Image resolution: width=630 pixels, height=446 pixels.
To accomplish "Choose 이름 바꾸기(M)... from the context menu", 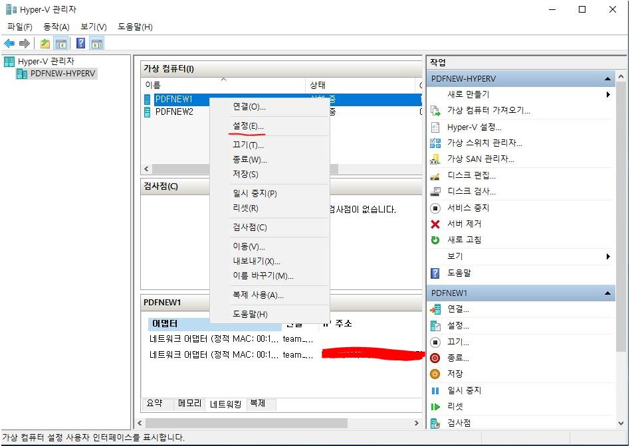I will tap(270, 276).
